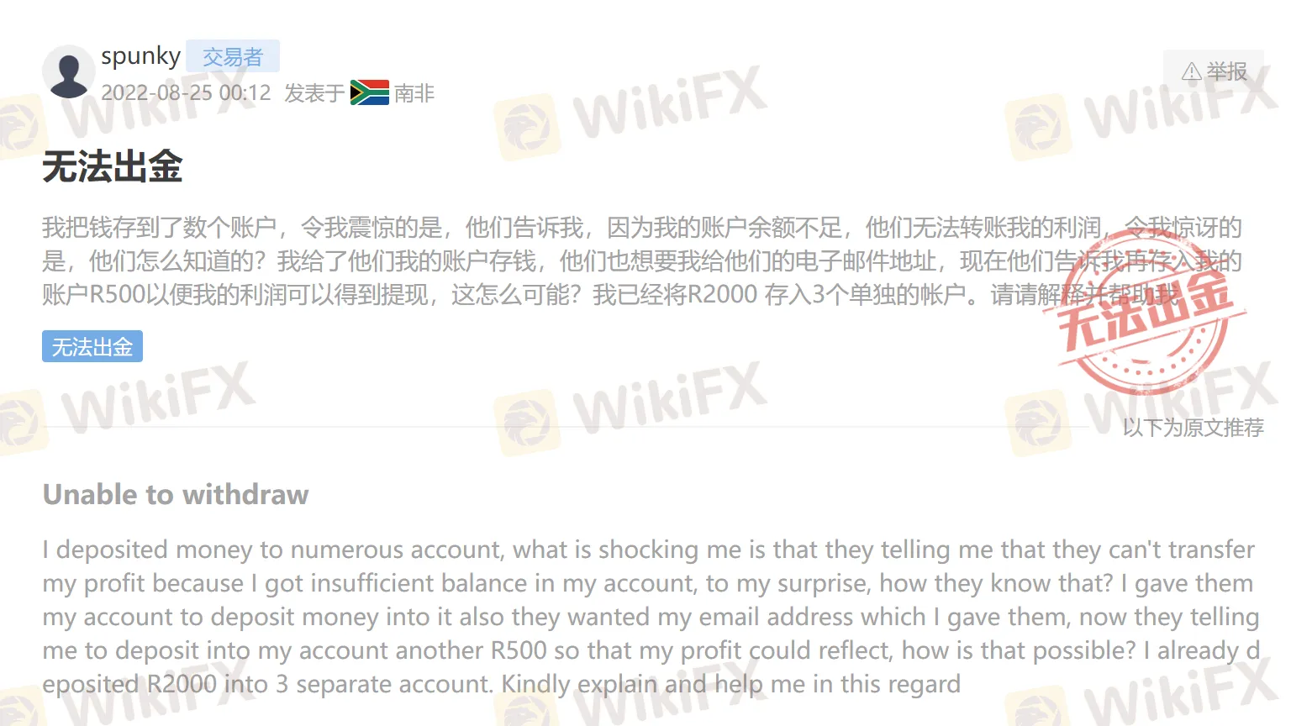Click the WikiFX watermark logo in middle
This screenshot has height=726, width=1291.
[630, 407]
